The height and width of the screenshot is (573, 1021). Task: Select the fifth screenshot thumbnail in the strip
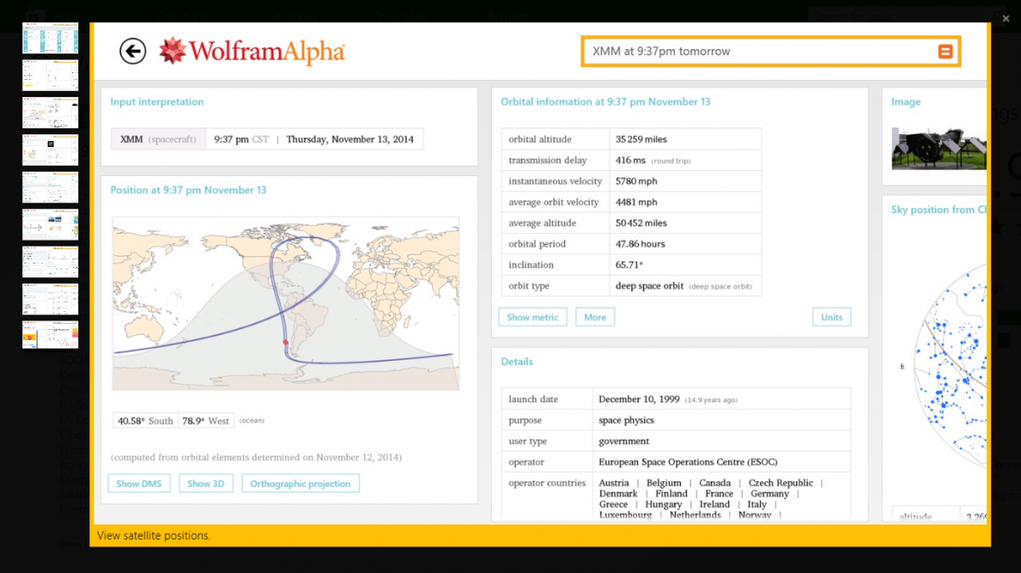[50, 188]
